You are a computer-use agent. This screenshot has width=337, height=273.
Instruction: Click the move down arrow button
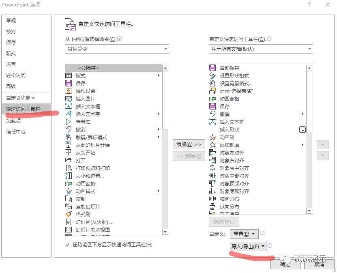pos(322,155)
